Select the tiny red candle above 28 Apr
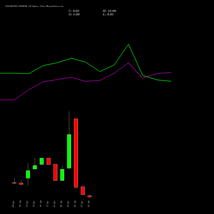Viewport: 214px width, 214px height. coord(89,196)
